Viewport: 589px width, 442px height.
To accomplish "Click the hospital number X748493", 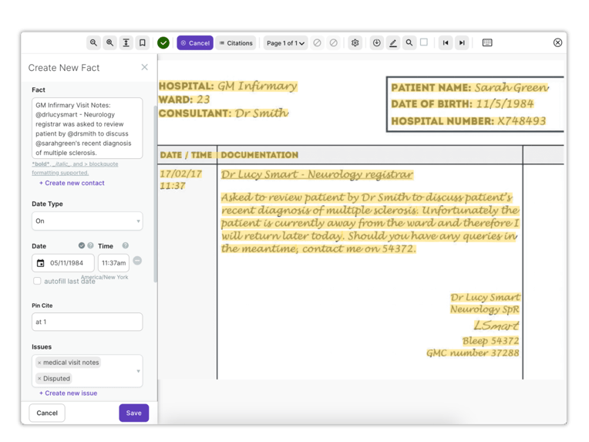I will 522,121.
